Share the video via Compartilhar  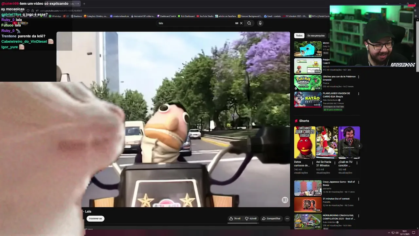(x=271, y=219)
